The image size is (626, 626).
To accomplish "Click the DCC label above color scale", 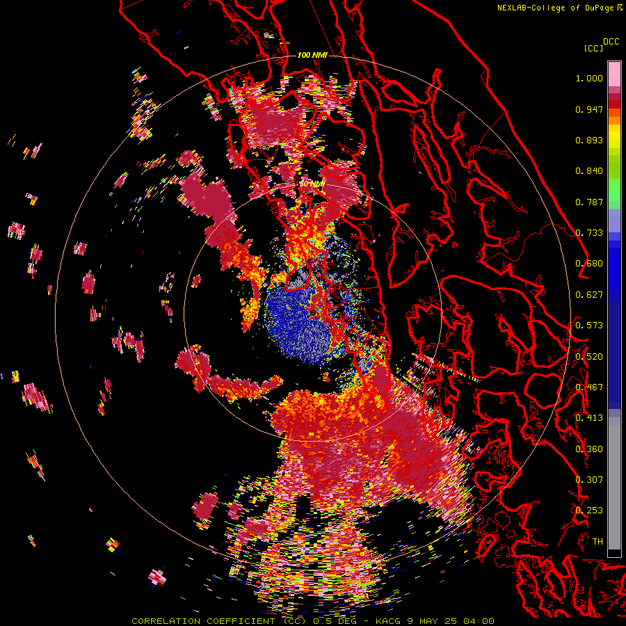I will coord(611,42).
